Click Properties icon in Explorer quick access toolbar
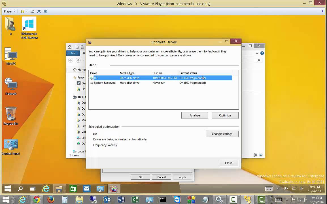This screenshot has height=204, width=327. pyautogui.click(x=77, y=47)
